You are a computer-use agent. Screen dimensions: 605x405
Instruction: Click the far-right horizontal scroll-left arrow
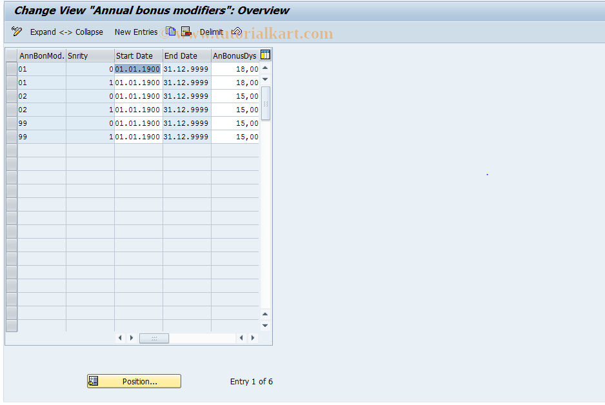[x=241, y=338]
